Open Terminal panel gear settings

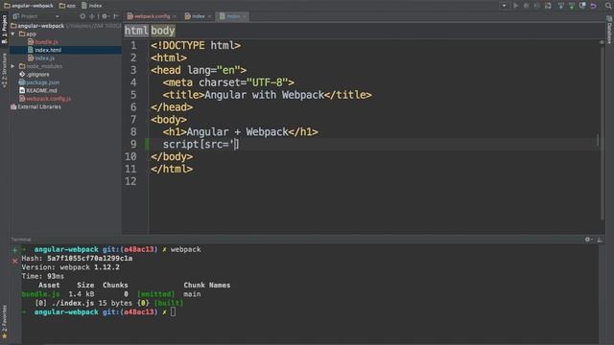(588, 240)
